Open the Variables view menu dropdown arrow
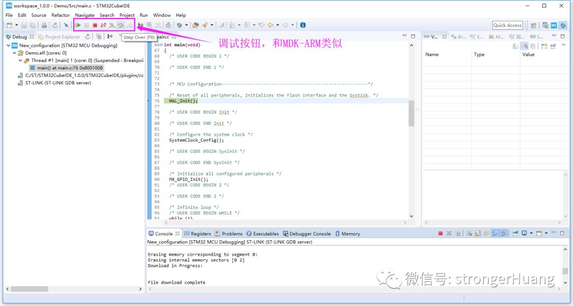Screen dimensions: 573x306 tap(564, 46)
